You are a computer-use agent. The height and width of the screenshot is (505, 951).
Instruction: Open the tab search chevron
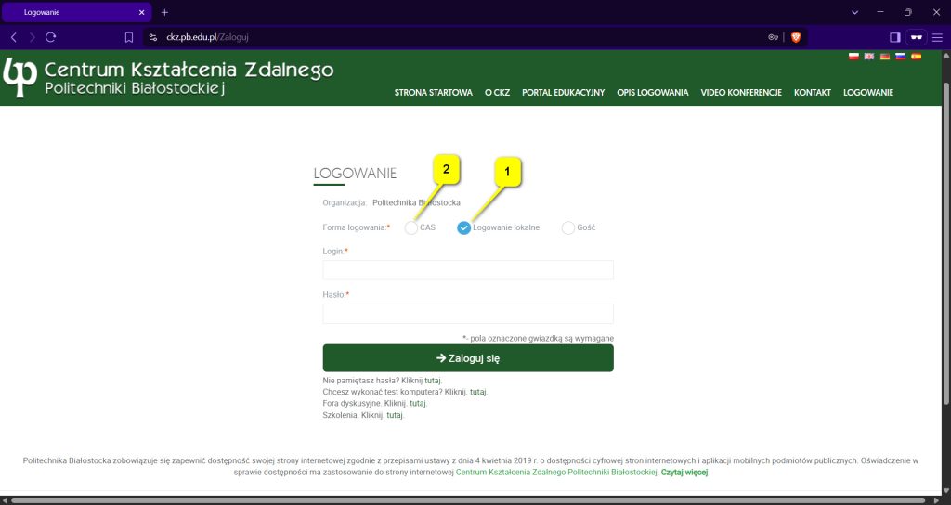tap(854, 12)
